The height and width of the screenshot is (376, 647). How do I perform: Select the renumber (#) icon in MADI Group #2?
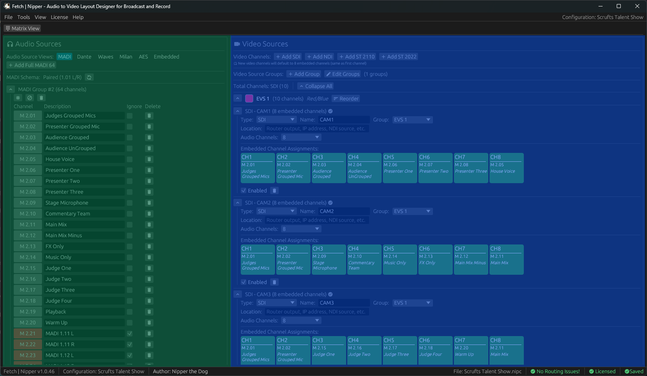click(18, 98)
